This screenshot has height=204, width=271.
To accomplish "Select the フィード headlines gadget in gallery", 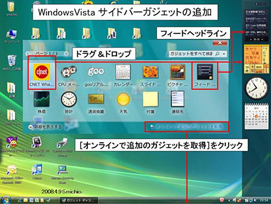I will coord(205,75).
